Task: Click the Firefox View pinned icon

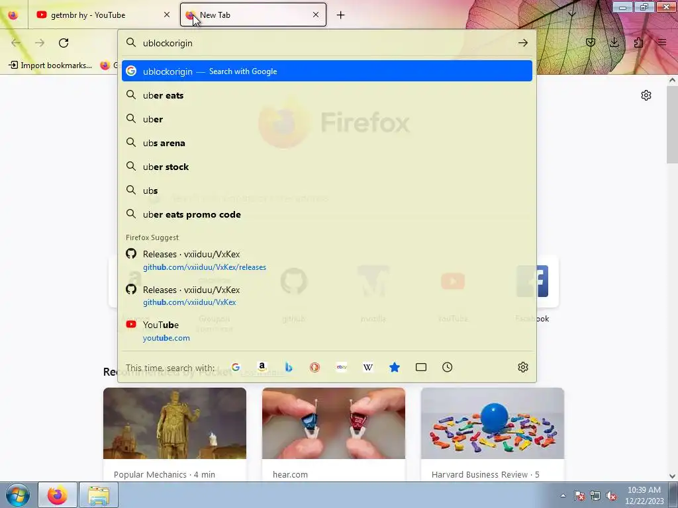Action: pos(13,15)
